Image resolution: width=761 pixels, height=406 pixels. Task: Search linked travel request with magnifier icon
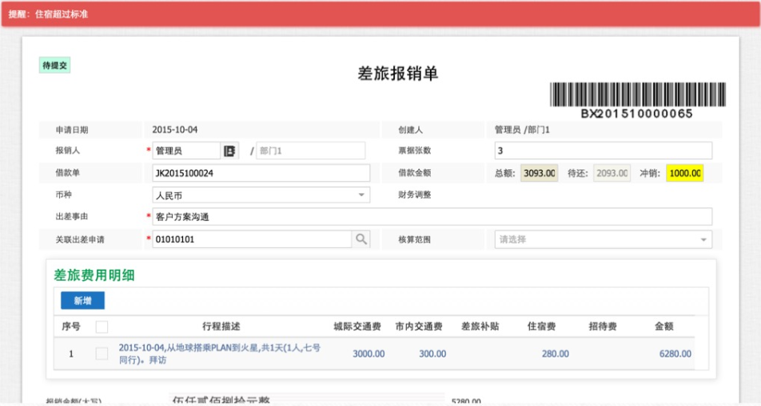pos(361,239)
